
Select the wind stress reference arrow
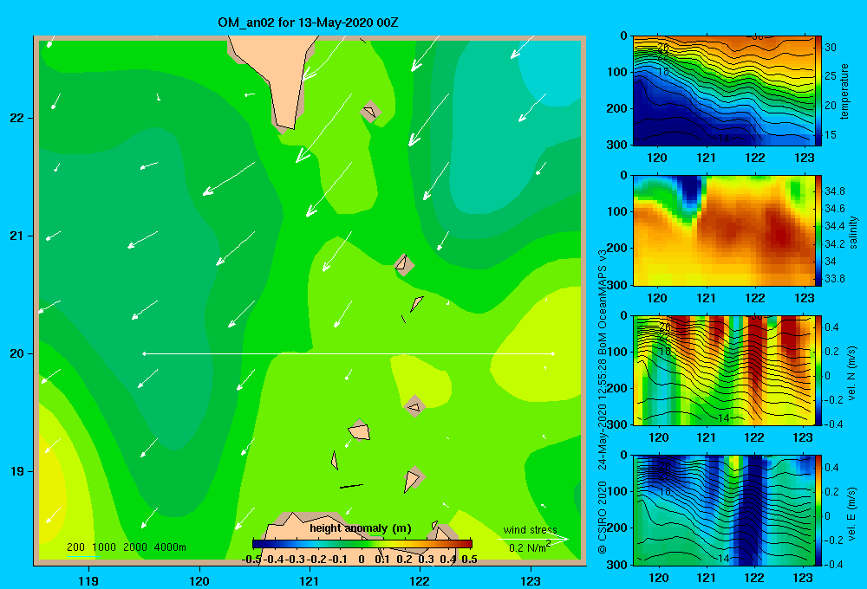[x=533, y=539]
